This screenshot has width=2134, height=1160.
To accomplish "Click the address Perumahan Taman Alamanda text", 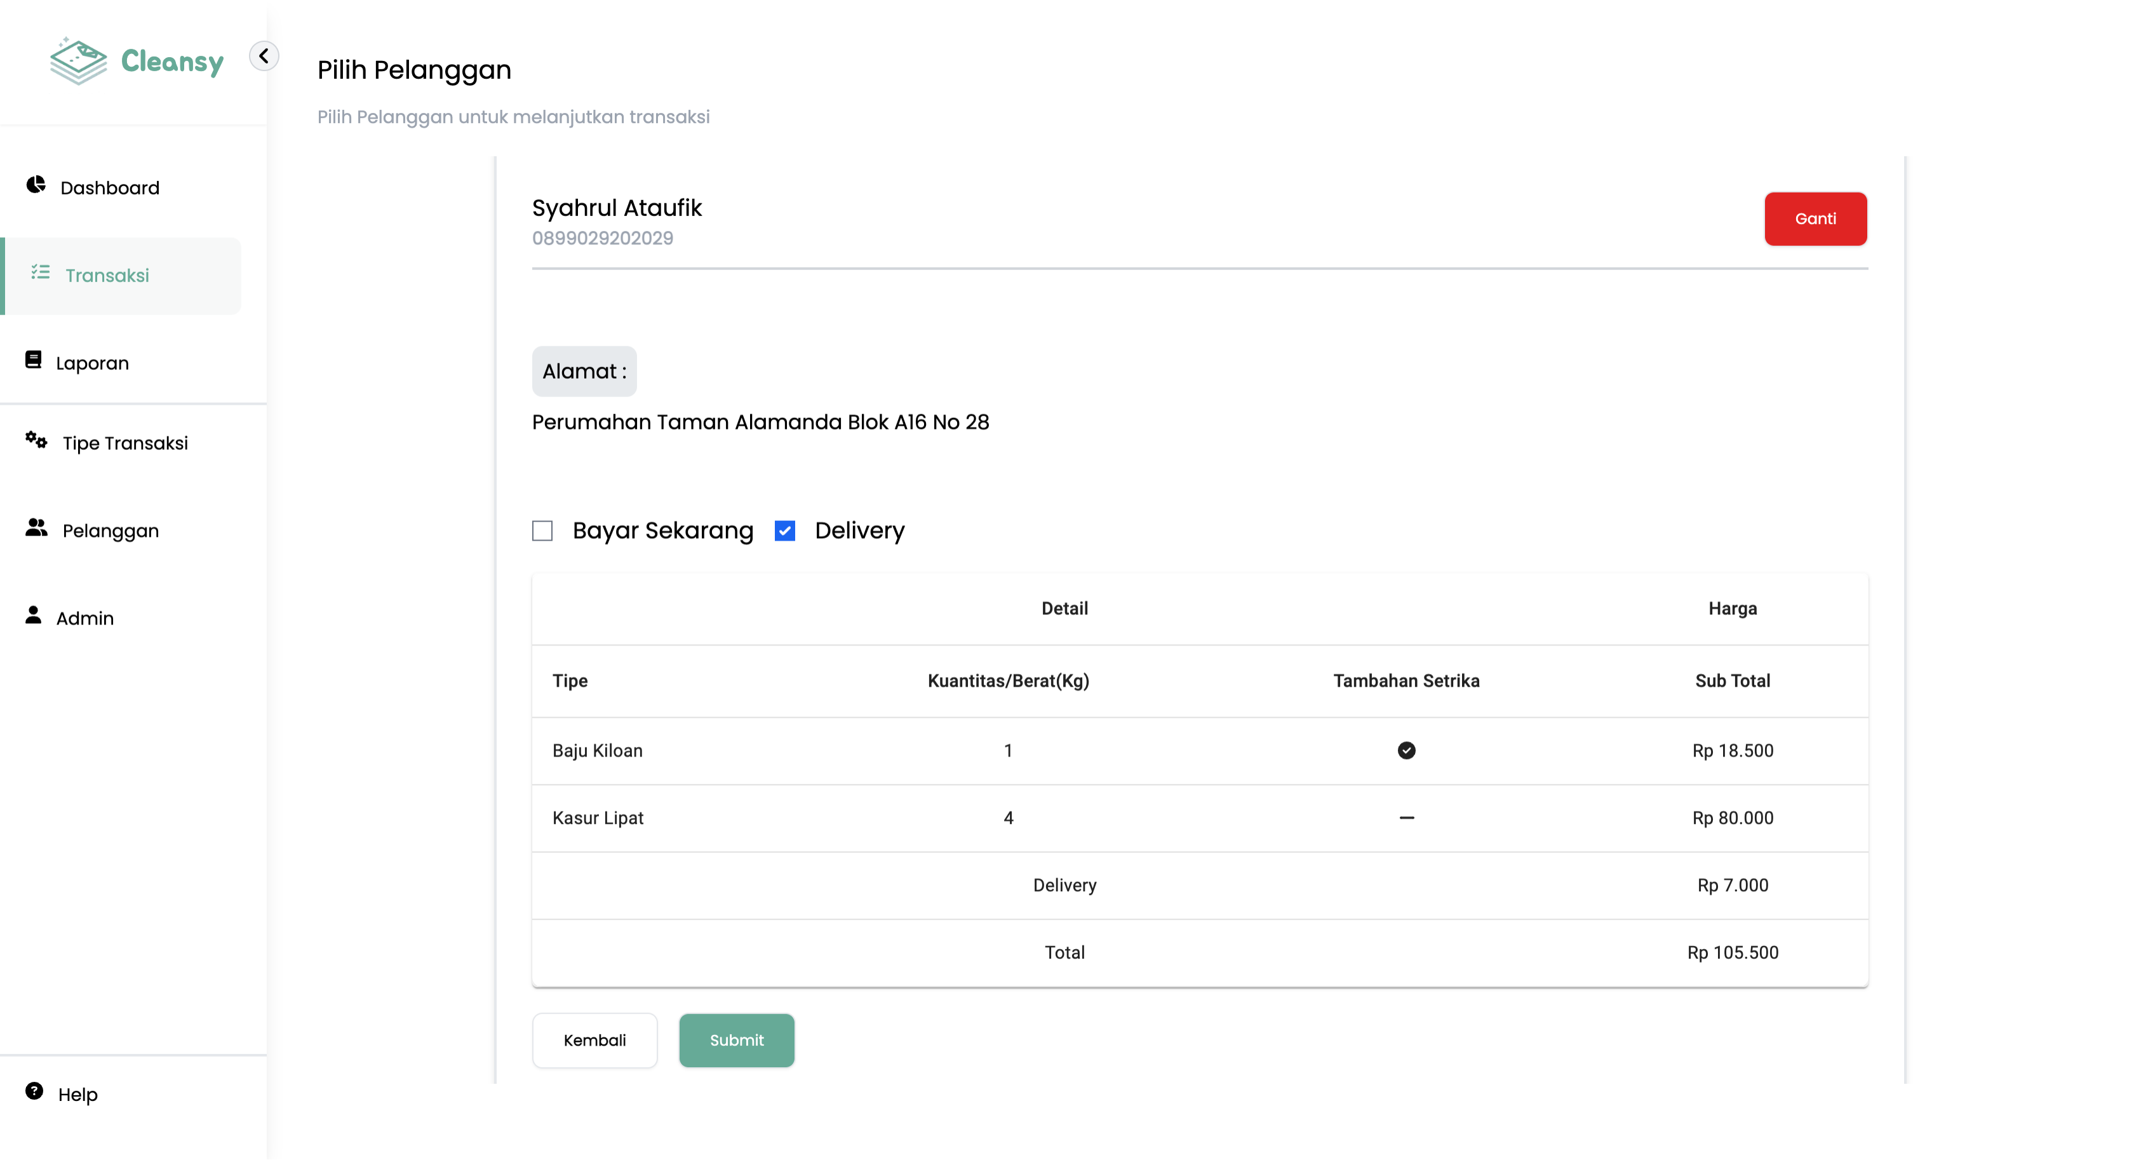I will [760, 422].
